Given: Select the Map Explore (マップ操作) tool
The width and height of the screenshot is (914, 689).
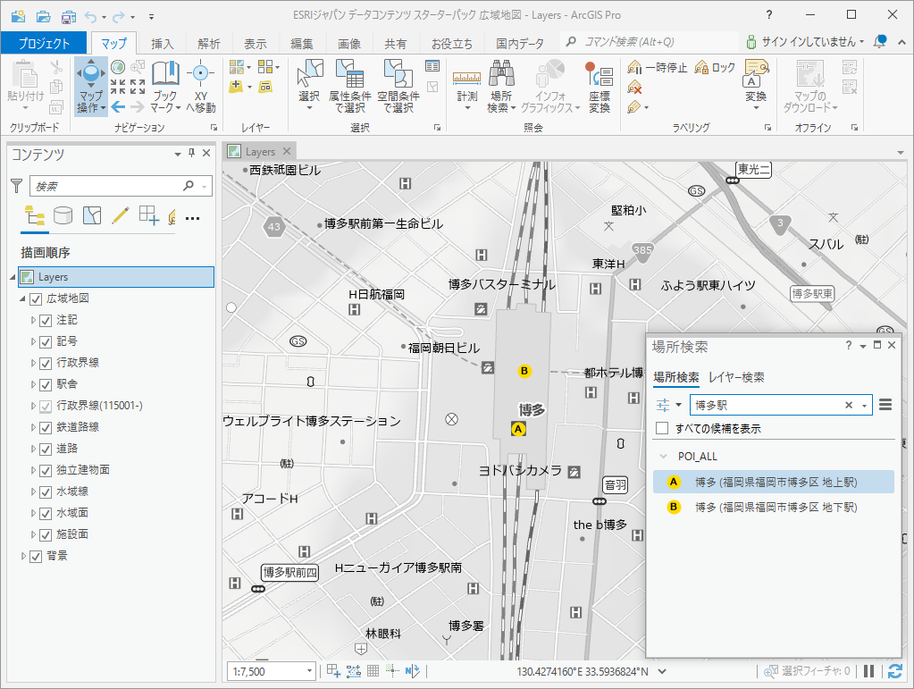Looking at the screenshot, I should (91, 87).
